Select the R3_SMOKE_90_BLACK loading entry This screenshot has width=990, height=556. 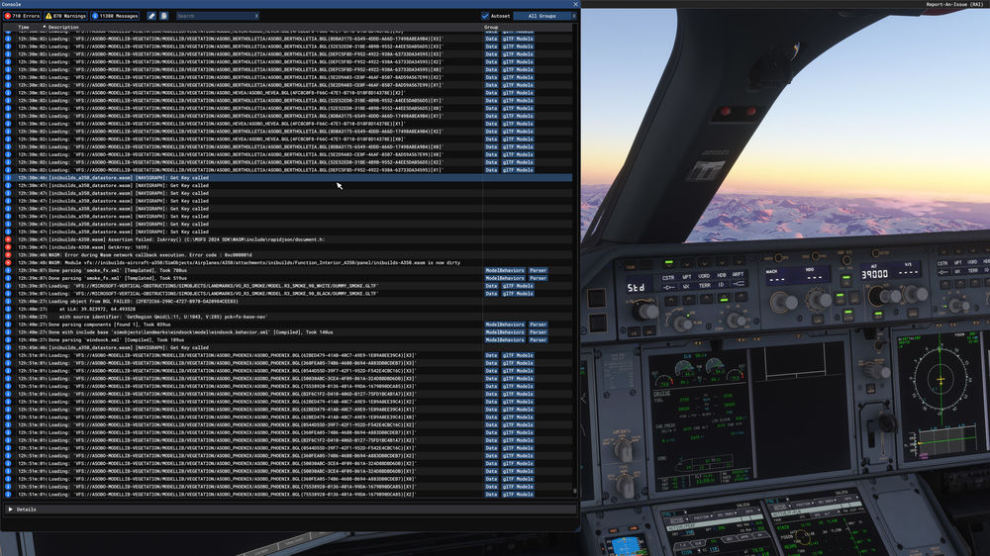288,294
